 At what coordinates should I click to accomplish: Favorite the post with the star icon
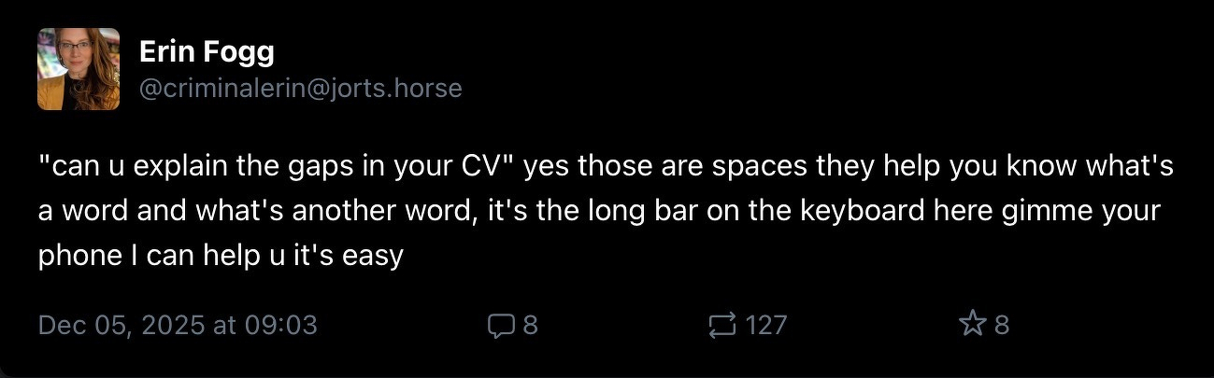[971, 325]
